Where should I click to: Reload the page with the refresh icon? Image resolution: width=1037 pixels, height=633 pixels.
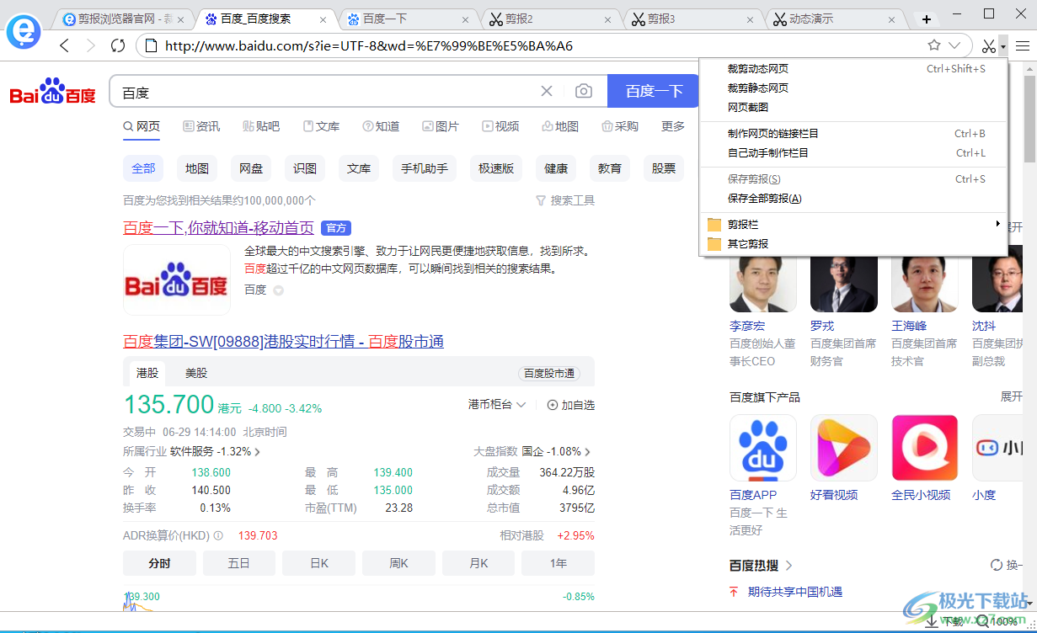point(118,45)
